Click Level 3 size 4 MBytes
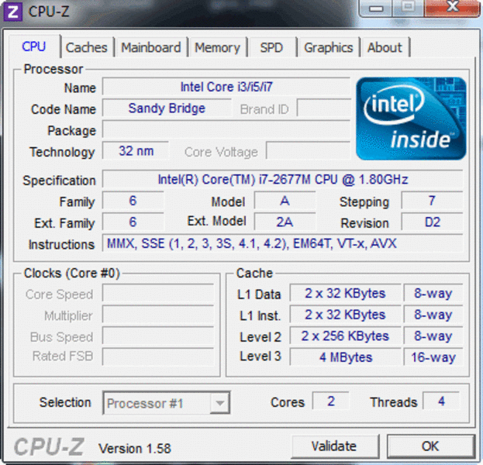483x465 pixels. pyautogui.click(x=345, y=357)
